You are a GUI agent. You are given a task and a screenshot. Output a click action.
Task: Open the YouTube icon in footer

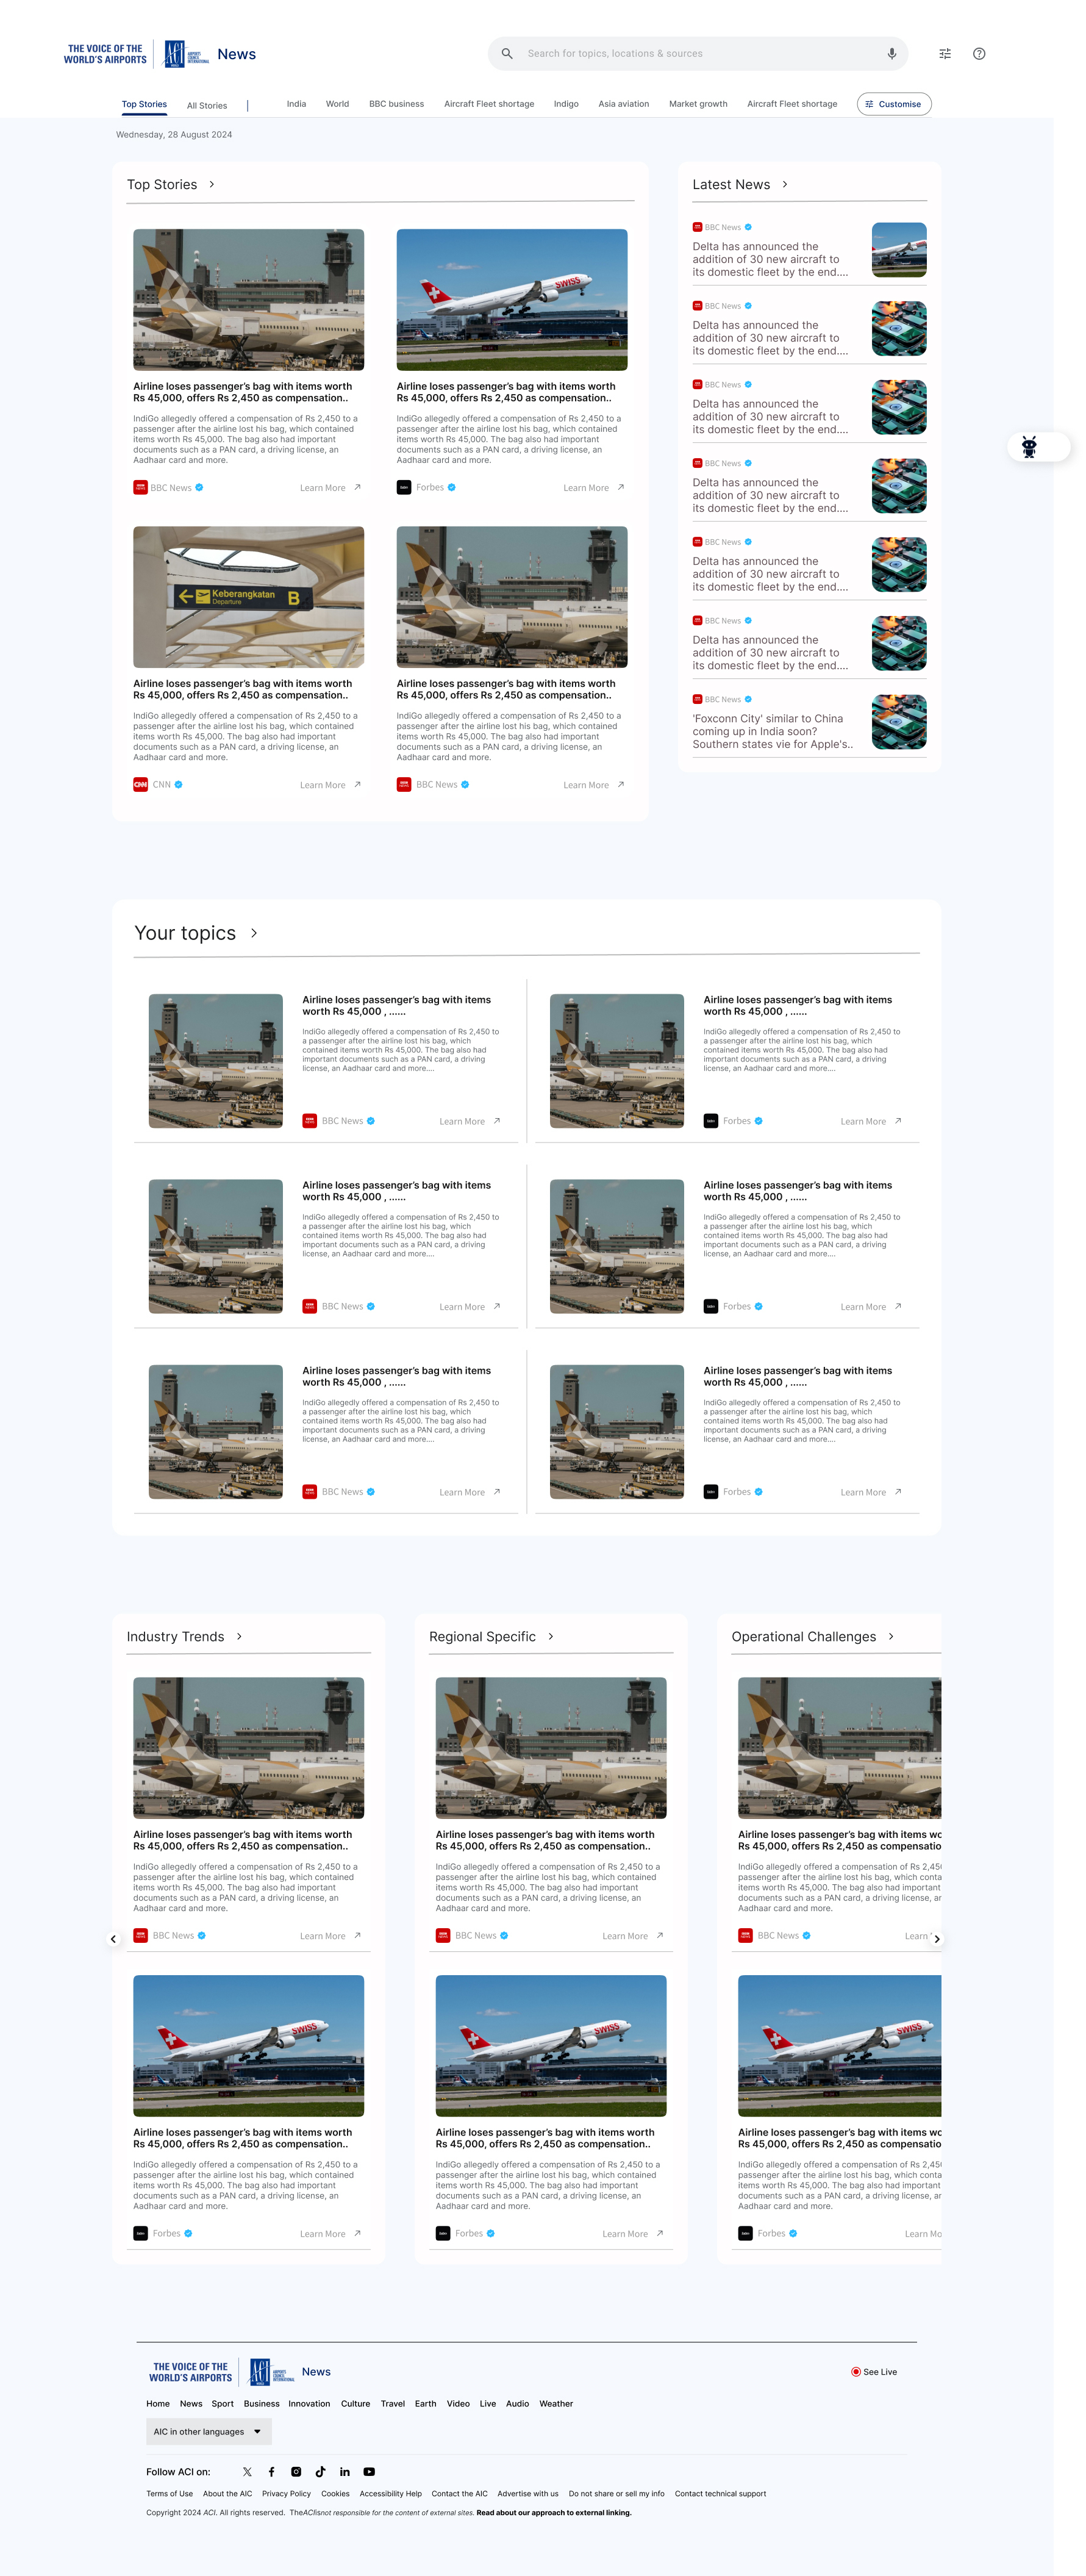370,2471
